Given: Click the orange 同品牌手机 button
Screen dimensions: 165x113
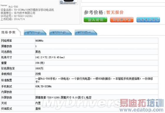Looking at the screenshot, I should (x=122, y=20).
